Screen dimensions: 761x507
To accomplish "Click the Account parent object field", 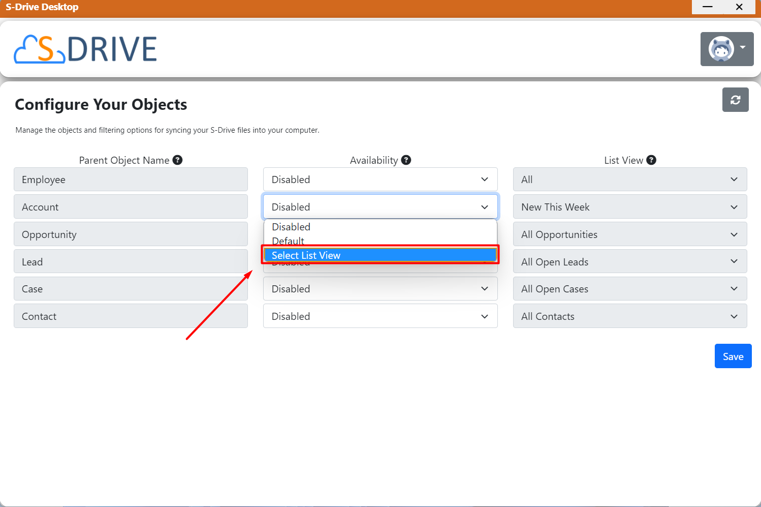I will click(131, 207).
